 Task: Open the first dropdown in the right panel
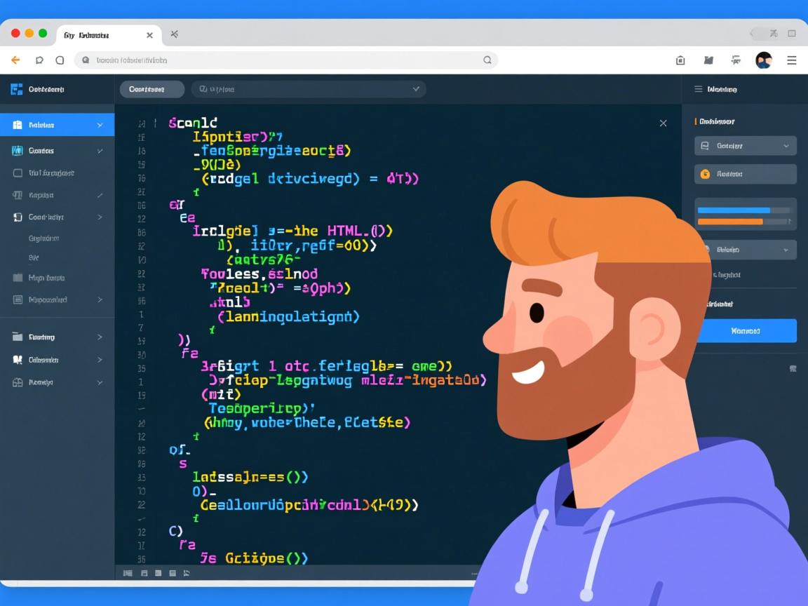coord(745,146)
